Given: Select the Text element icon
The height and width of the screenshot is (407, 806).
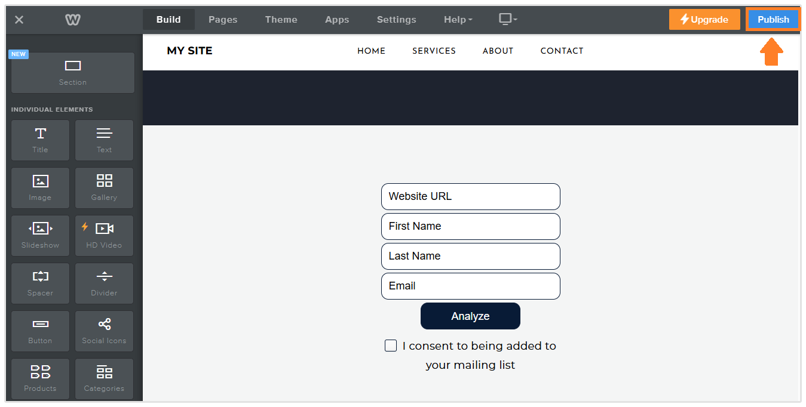Looking at the screenshot, I should tap(104, 140).
